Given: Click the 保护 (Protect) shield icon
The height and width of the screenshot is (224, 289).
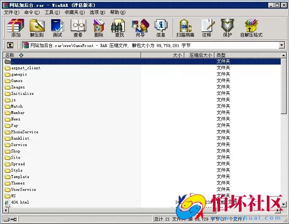Looking at the screenshot, I should 227,28.
